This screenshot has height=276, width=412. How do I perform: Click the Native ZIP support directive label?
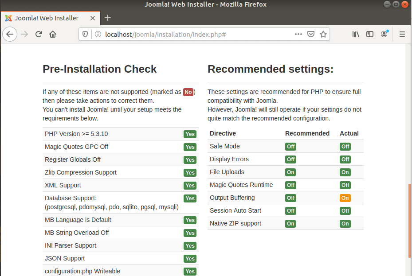[x=235, y=223]
